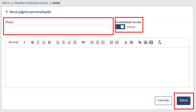Click the Salvar button
Screen dimensions: 196x112
point(184,101)
